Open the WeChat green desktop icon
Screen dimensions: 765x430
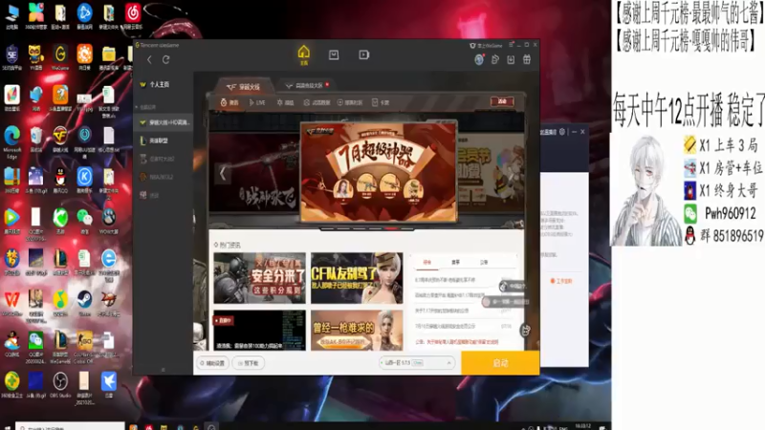84,221
